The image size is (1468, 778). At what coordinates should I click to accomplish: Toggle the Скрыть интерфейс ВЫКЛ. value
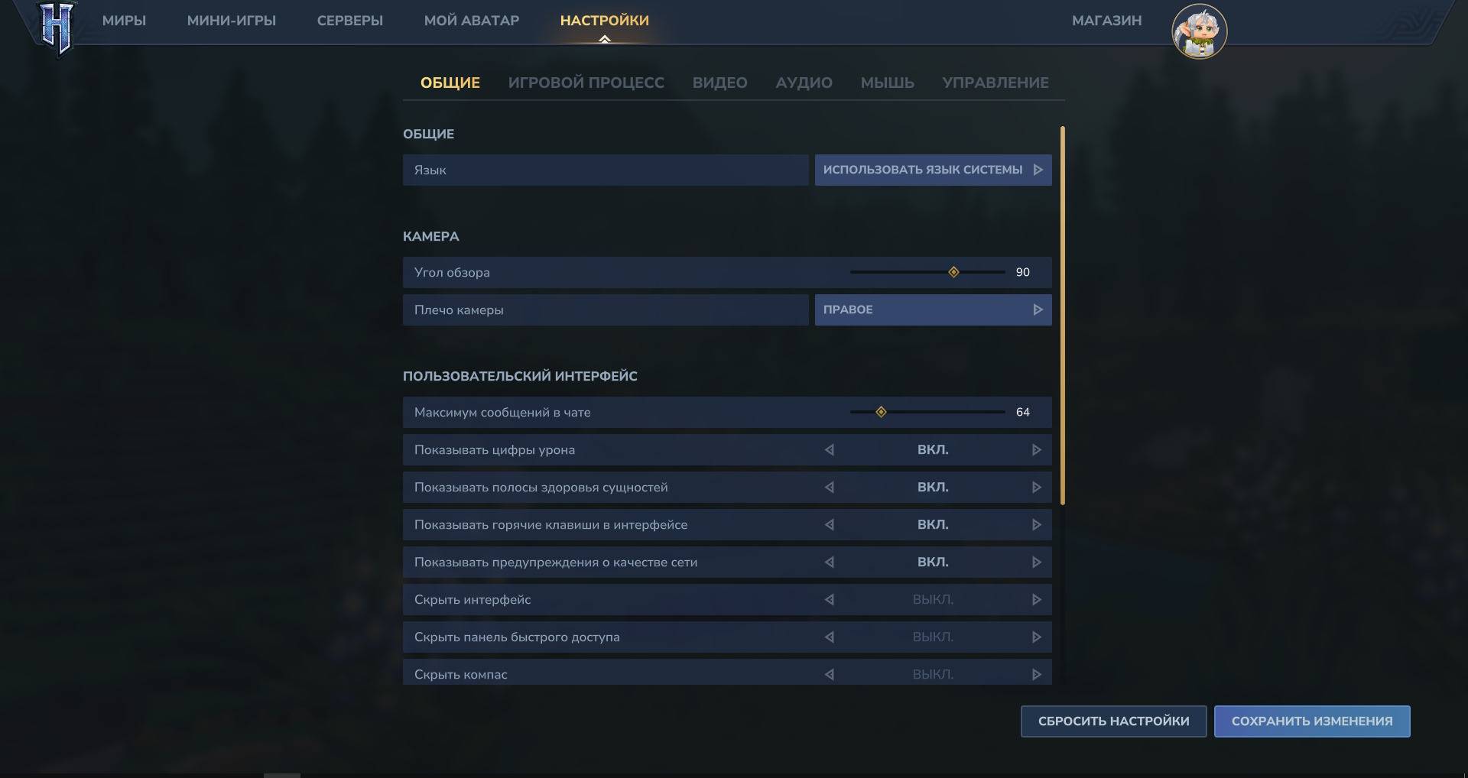coord(933,600)
